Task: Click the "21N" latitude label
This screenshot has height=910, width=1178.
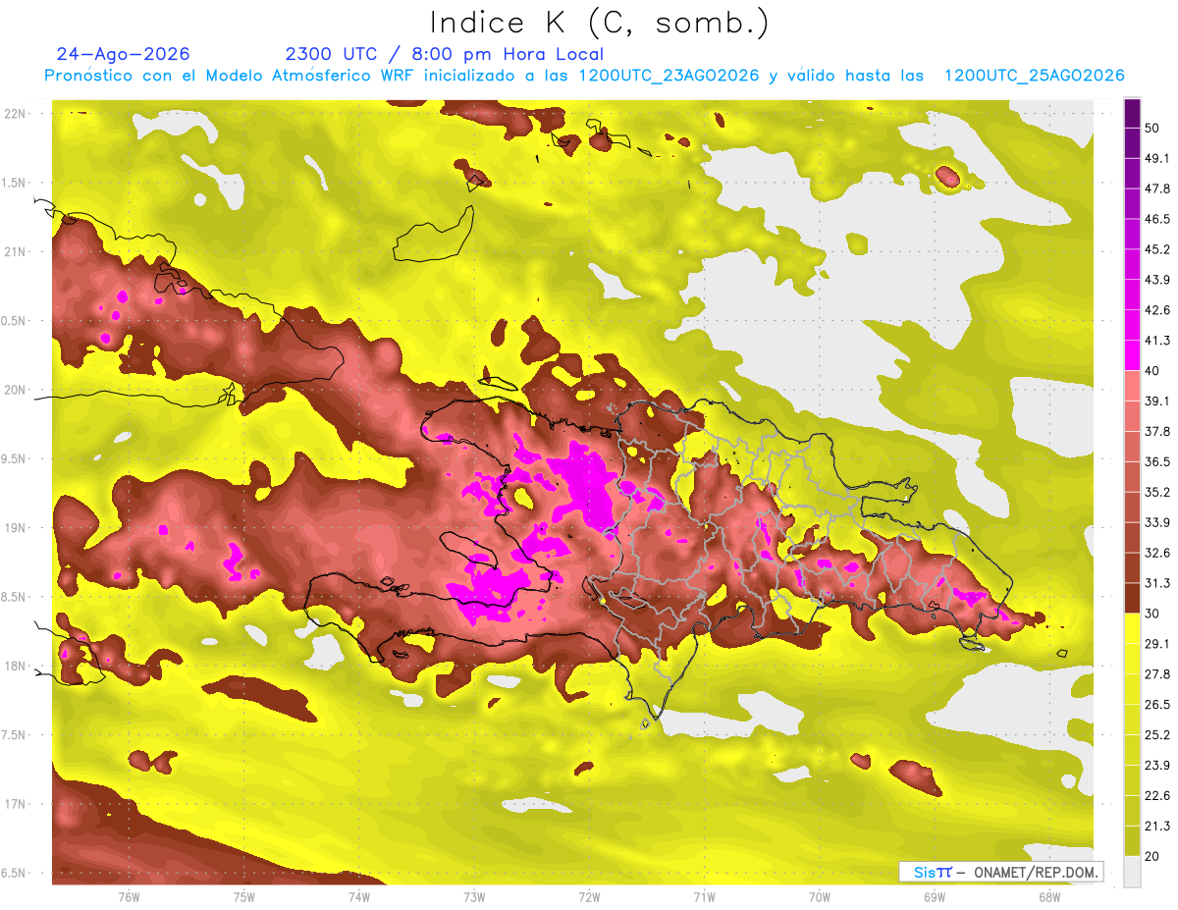Action: pos(17,251)
